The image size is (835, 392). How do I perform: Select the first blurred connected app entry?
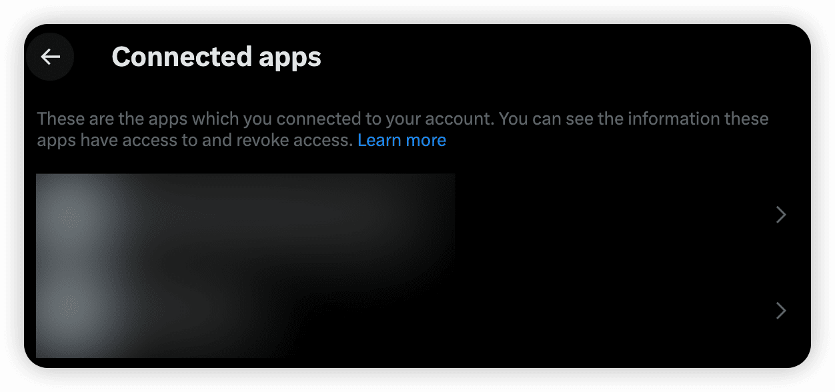pos(417,214)
